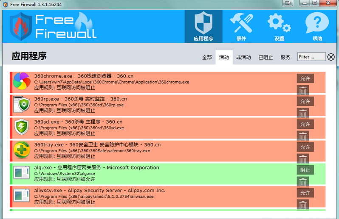
Task: Delete the 360rp.exe rule with trash icon
Action: (x=303, y=114)
